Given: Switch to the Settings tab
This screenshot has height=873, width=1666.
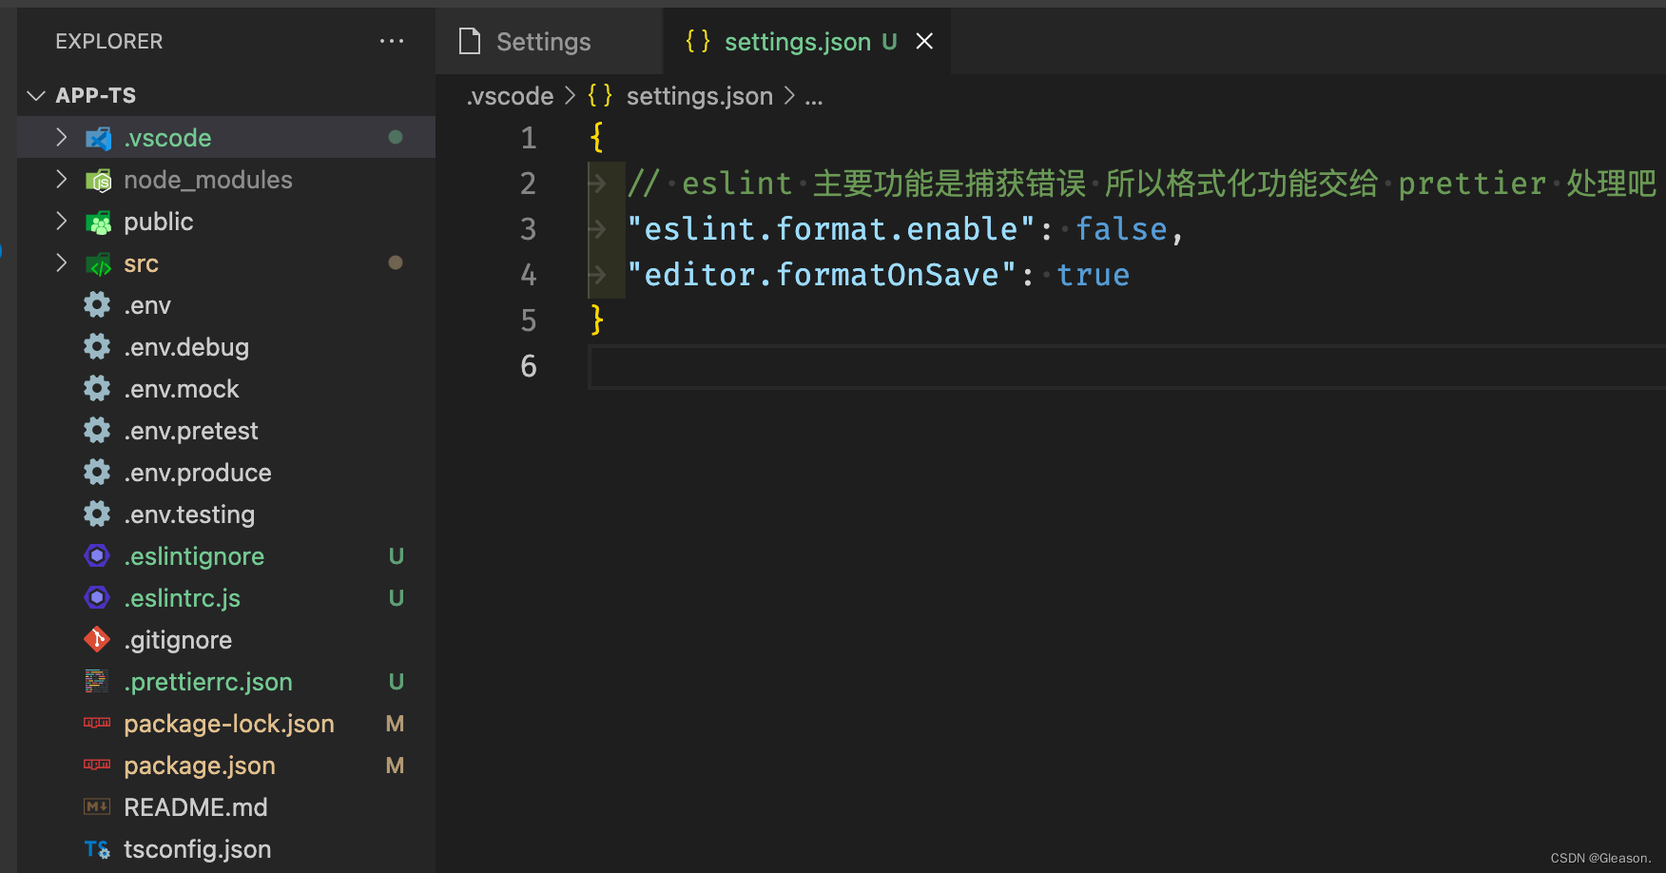Looking at the screenshot, I should point(549,41).
